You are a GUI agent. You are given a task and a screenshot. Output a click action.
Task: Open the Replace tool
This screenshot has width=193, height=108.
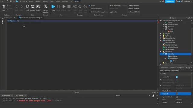pyautogui.click(x=33, y=7)
